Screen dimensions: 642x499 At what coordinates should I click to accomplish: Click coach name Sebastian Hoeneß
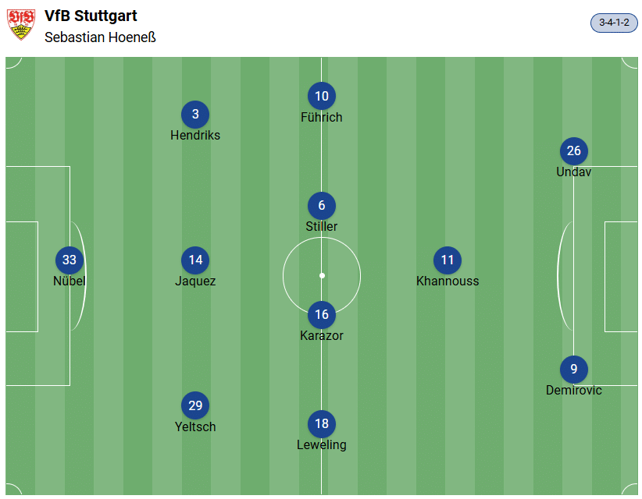coord(100,37)
